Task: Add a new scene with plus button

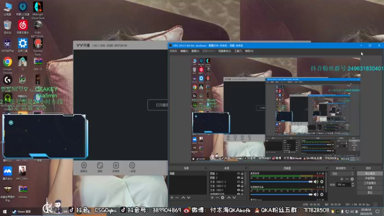Action: [x=172, y=198]
